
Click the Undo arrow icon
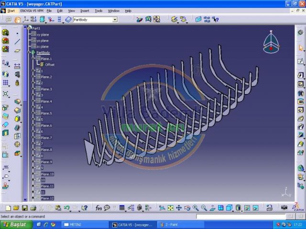tap(66, 208)
